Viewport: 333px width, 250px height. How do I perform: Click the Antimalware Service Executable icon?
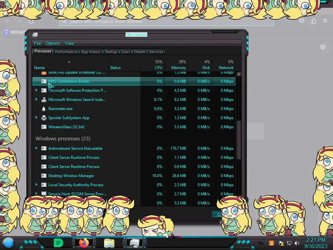click(44, 148)
